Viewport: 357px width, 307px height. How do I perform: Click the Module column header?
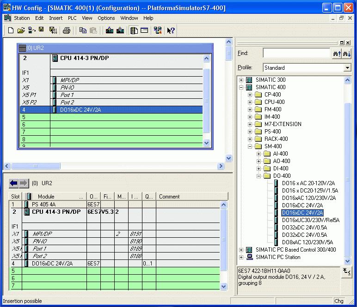coord(54,196)
